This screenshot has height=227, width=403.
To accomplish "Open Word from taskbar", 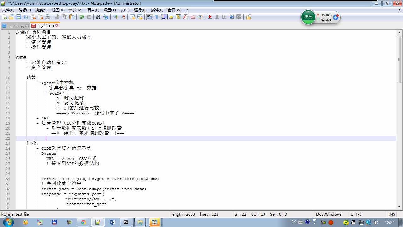I will 112,222.
